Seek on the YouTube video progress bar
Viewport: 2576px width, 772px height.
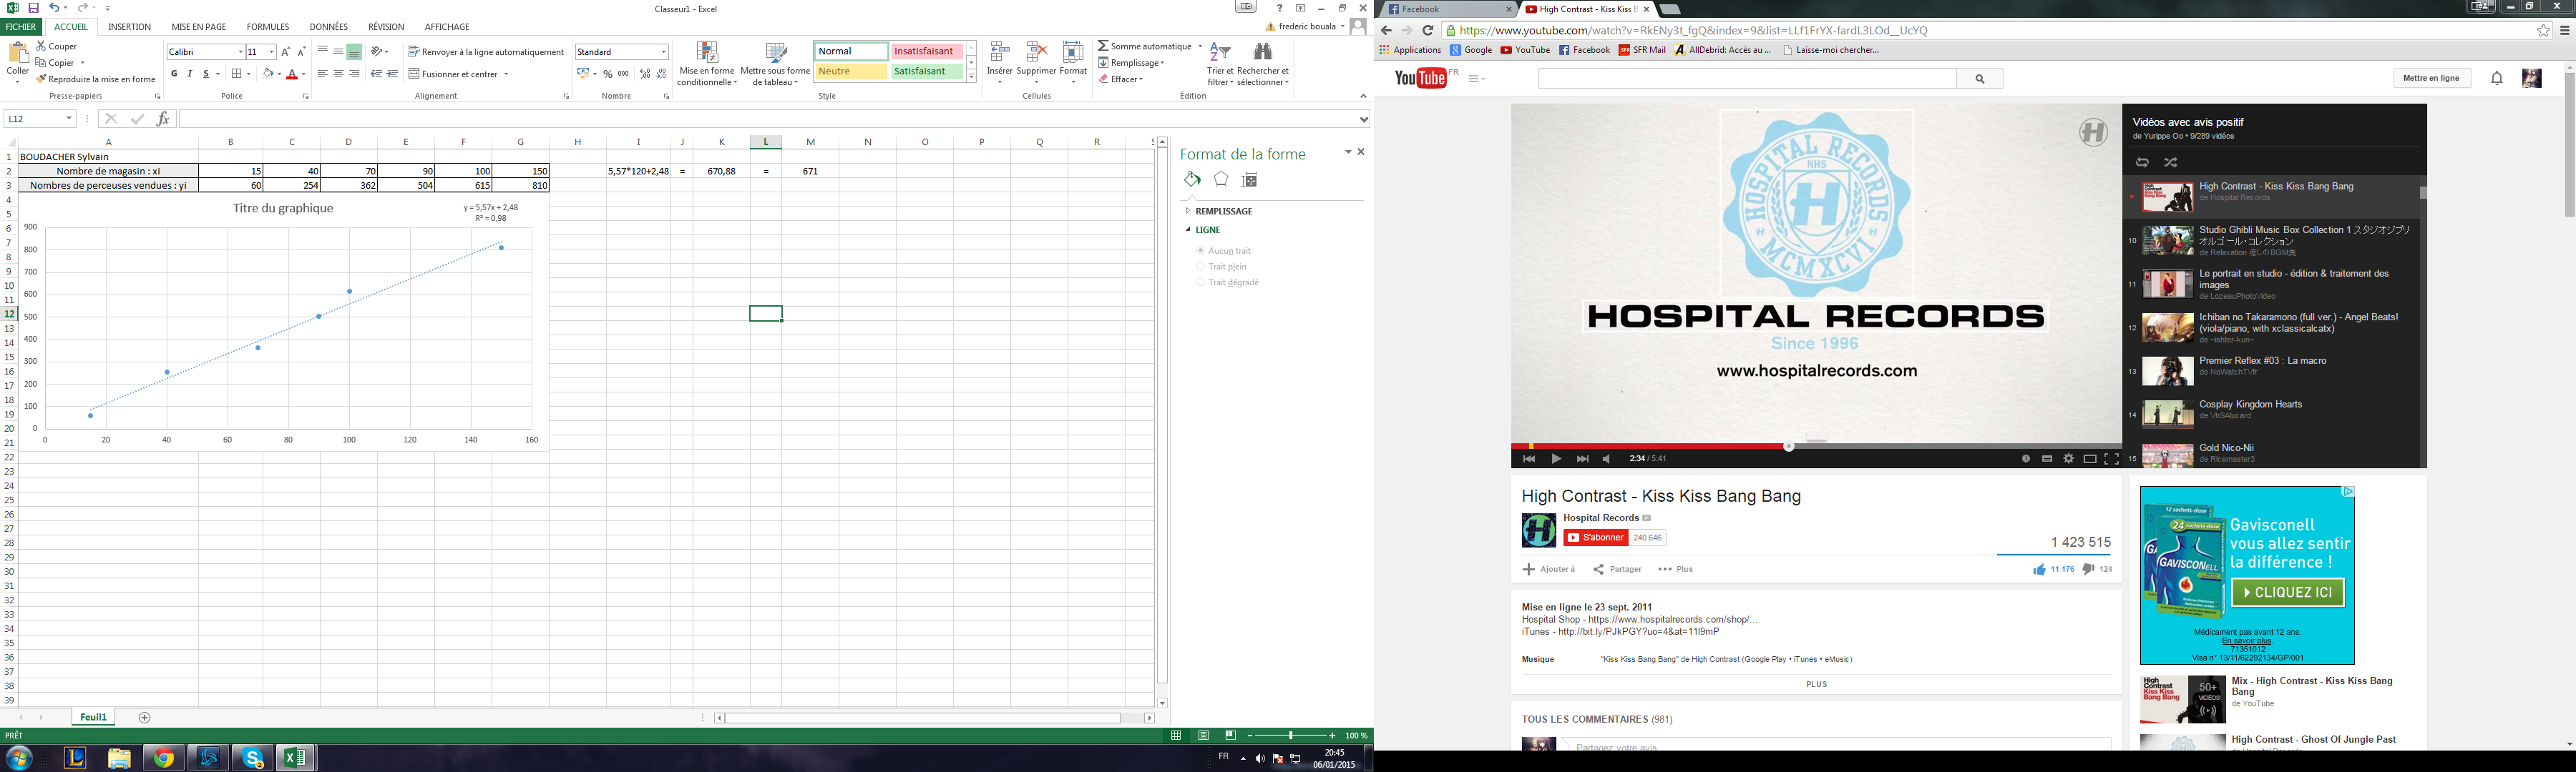pos(1816,447)
